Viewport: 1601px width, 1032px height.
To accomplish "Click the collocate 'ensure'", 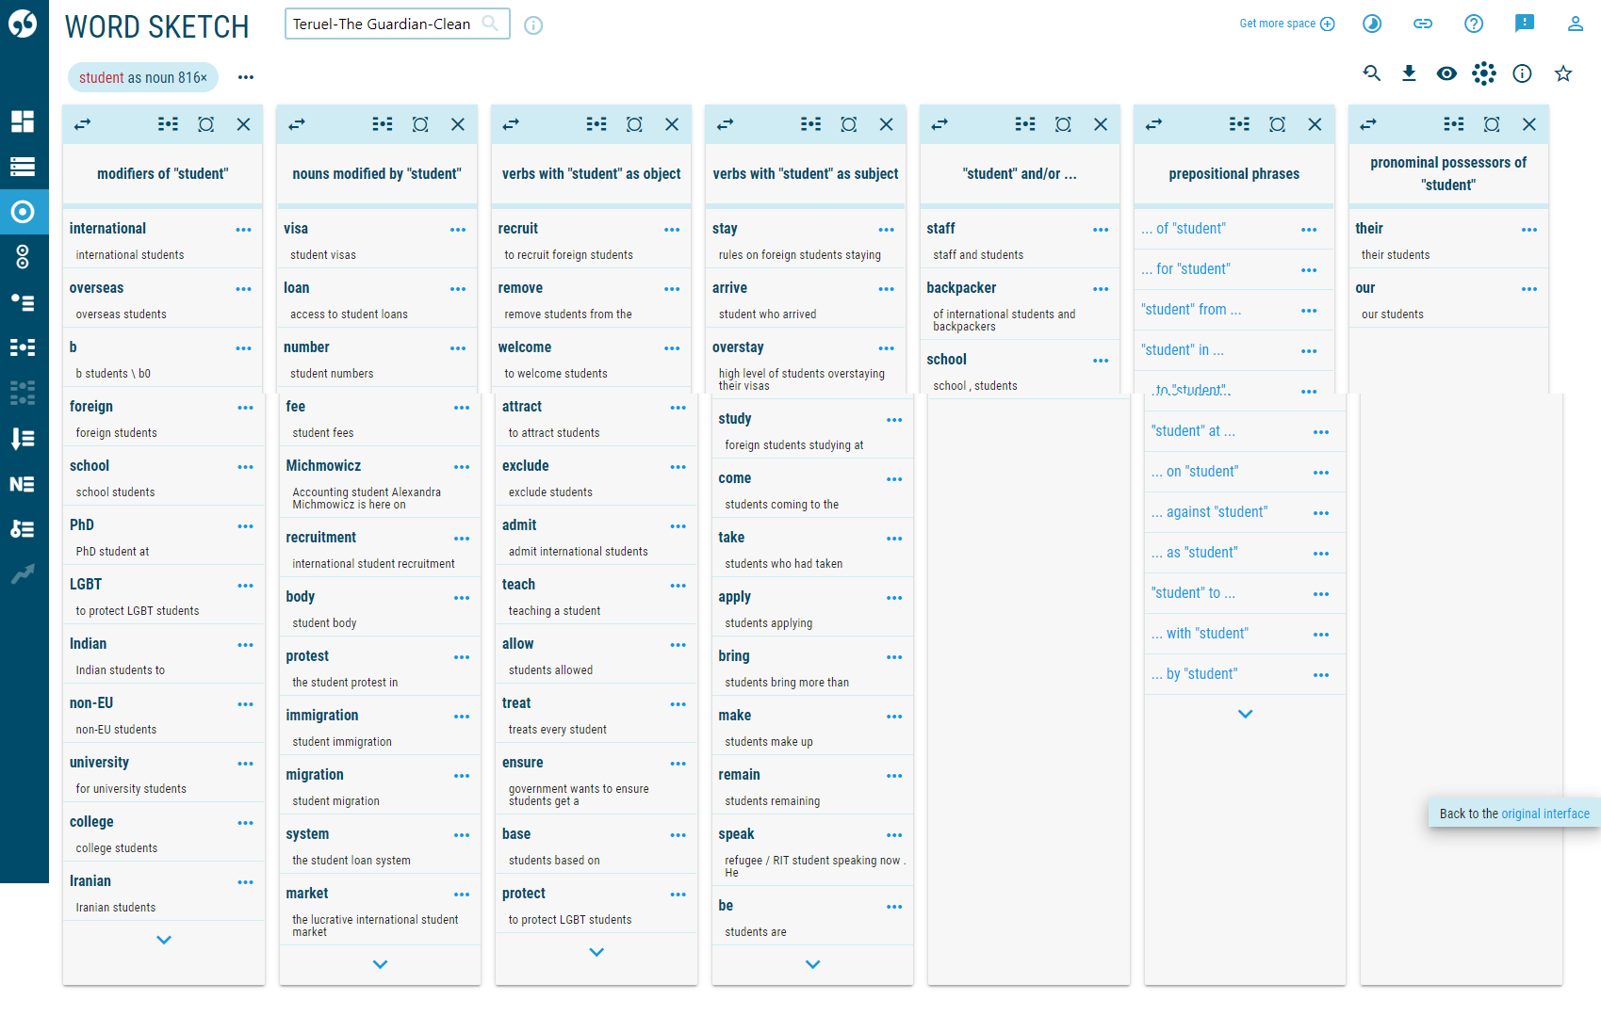I will click(x=523, y=763).
